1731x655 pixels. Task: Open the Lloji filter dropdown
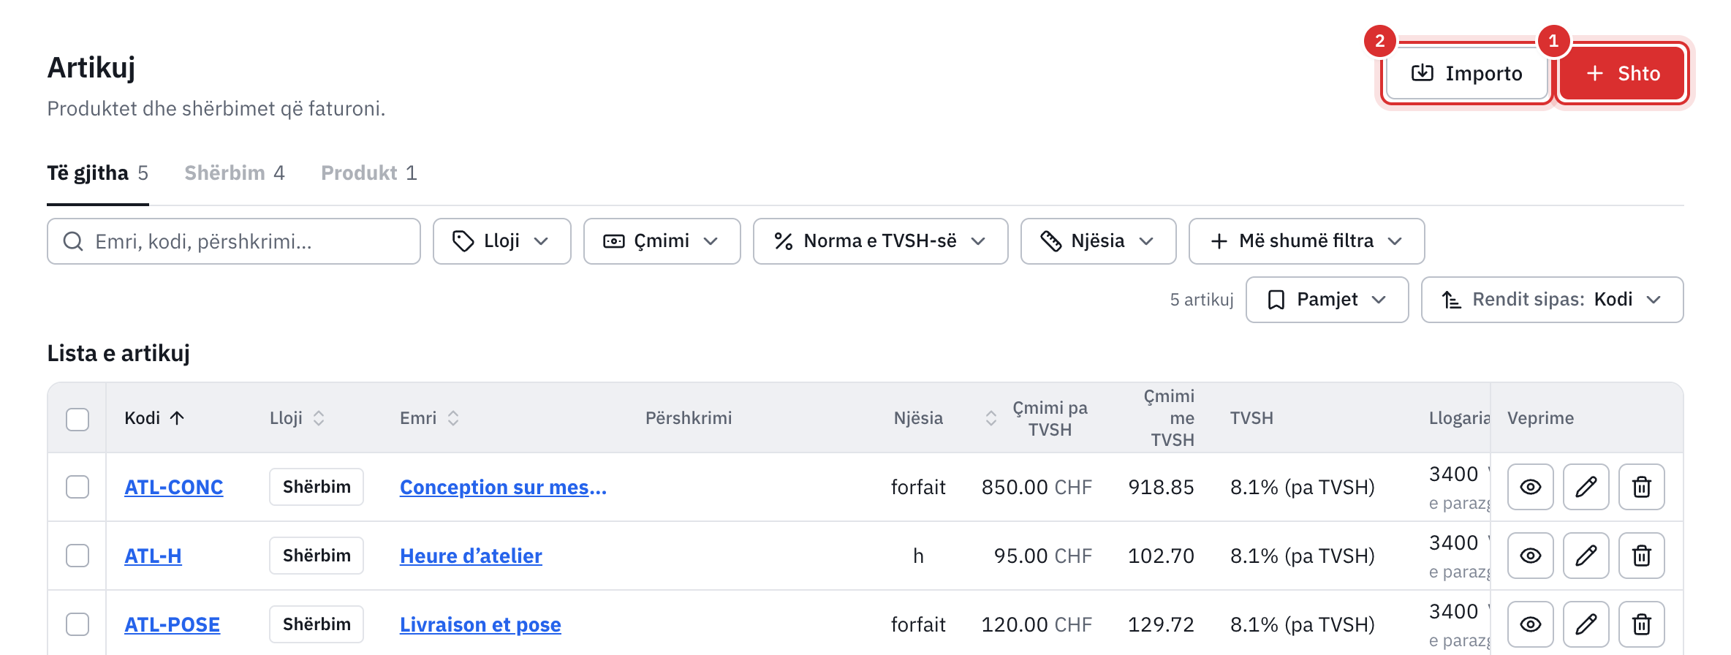501,241
